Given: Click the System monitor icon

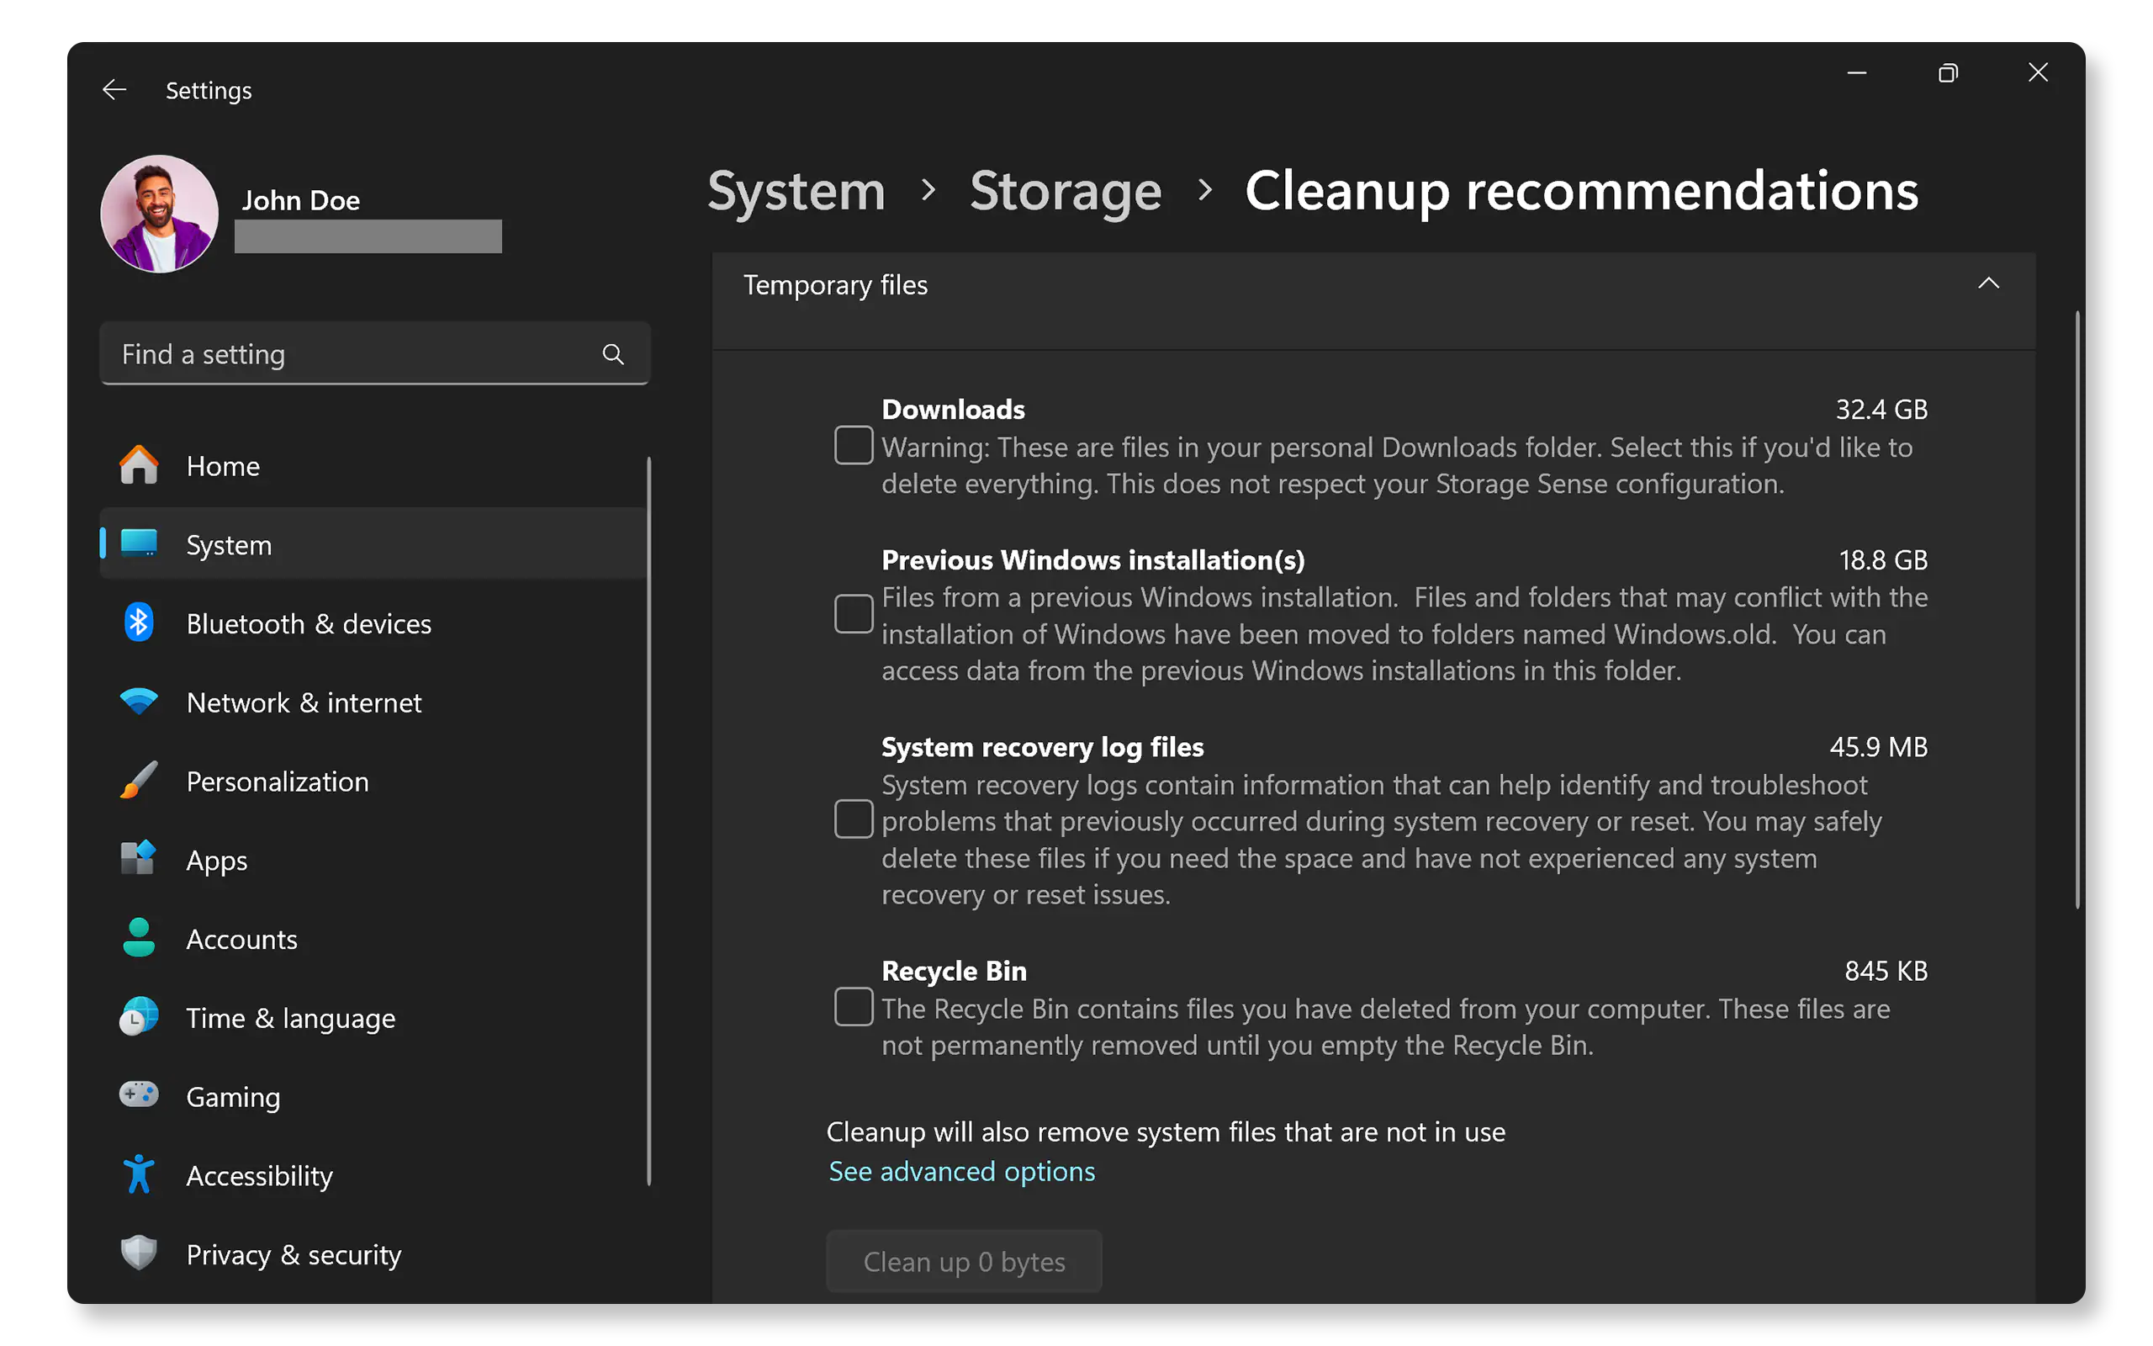Looking at the screenshot, I should (139, 544).
